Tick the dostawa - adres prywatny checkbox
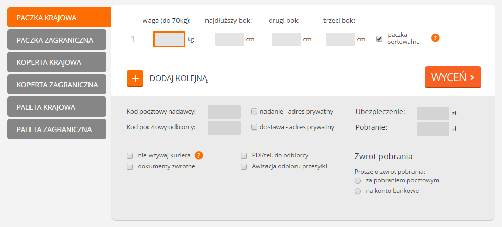The image size is (502, 227). pos(254,127)
